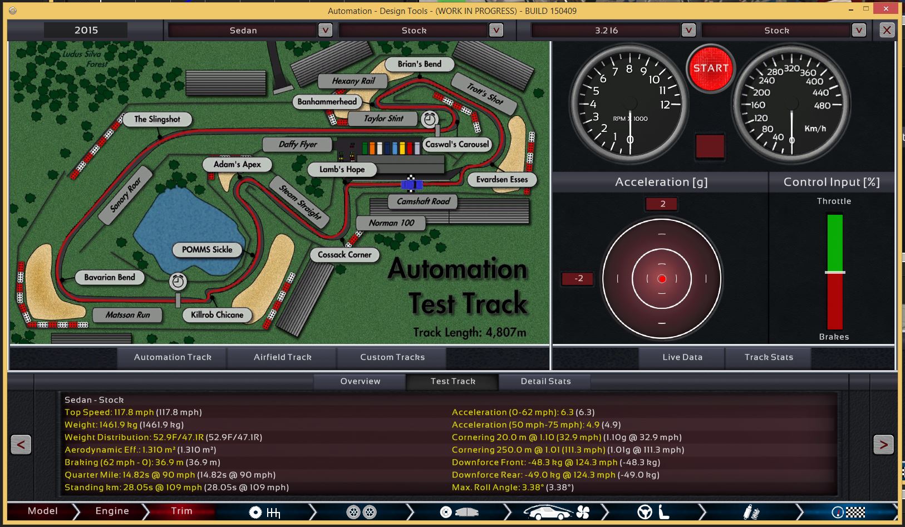Open Custom Tracks
Image resolution: width=905 pixels, height=527 pixels.
(x=392, y=357)
